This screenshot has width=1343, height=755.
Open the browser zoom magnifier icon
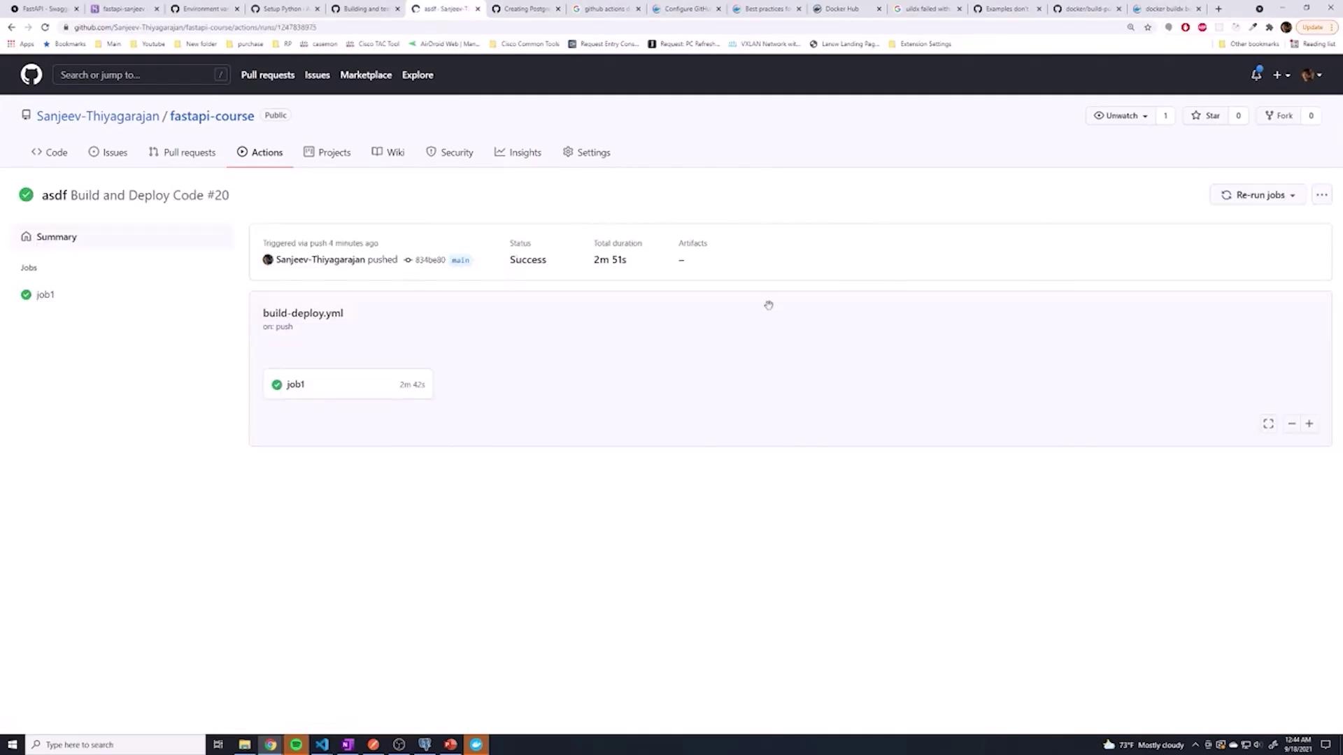pyautogui.click(x=1130, y=27)
